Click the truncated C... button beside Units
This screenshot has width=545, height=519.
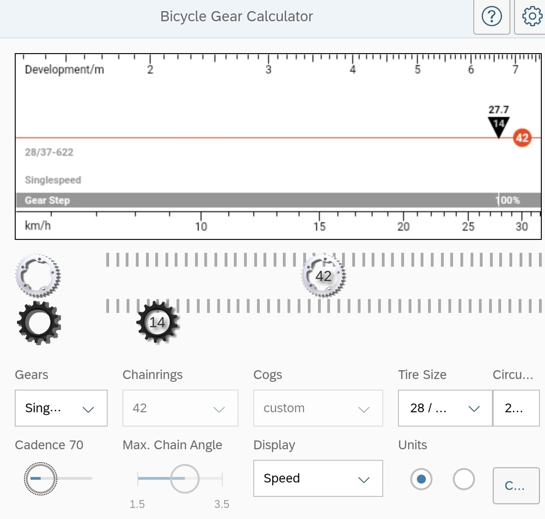[516, 486]
